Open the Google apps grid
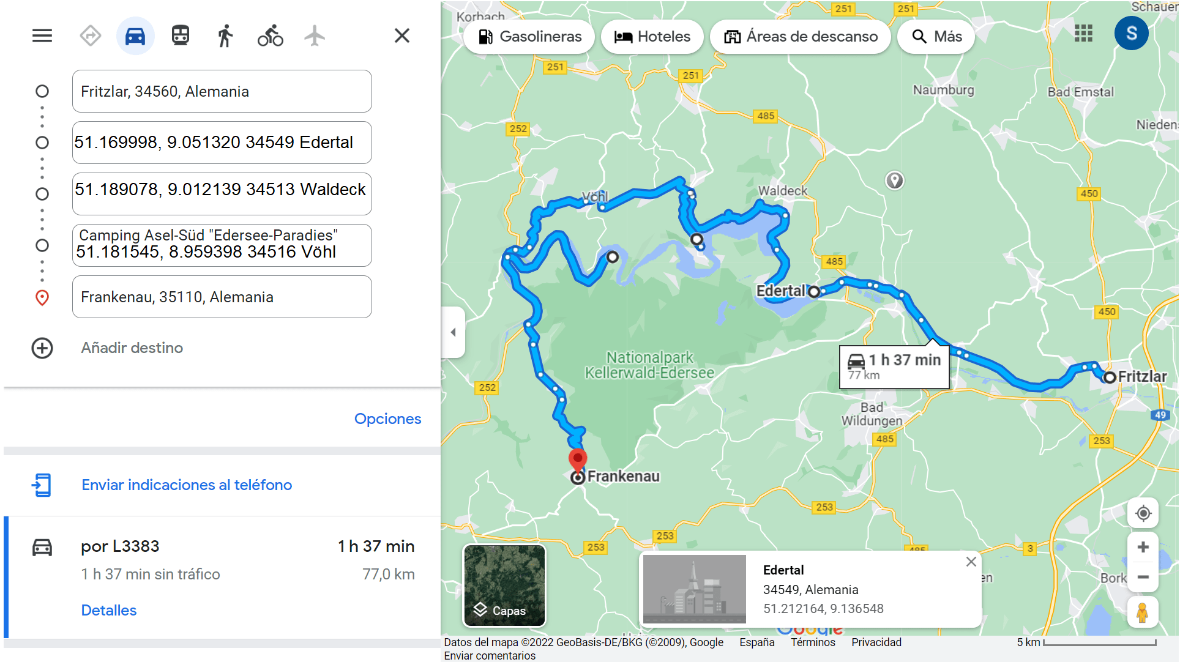 click(x=1083, y=34)
